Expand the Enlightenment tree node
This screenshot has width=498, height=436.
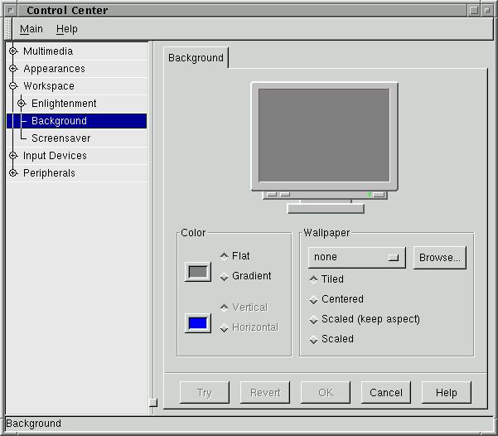pos(22,104)
